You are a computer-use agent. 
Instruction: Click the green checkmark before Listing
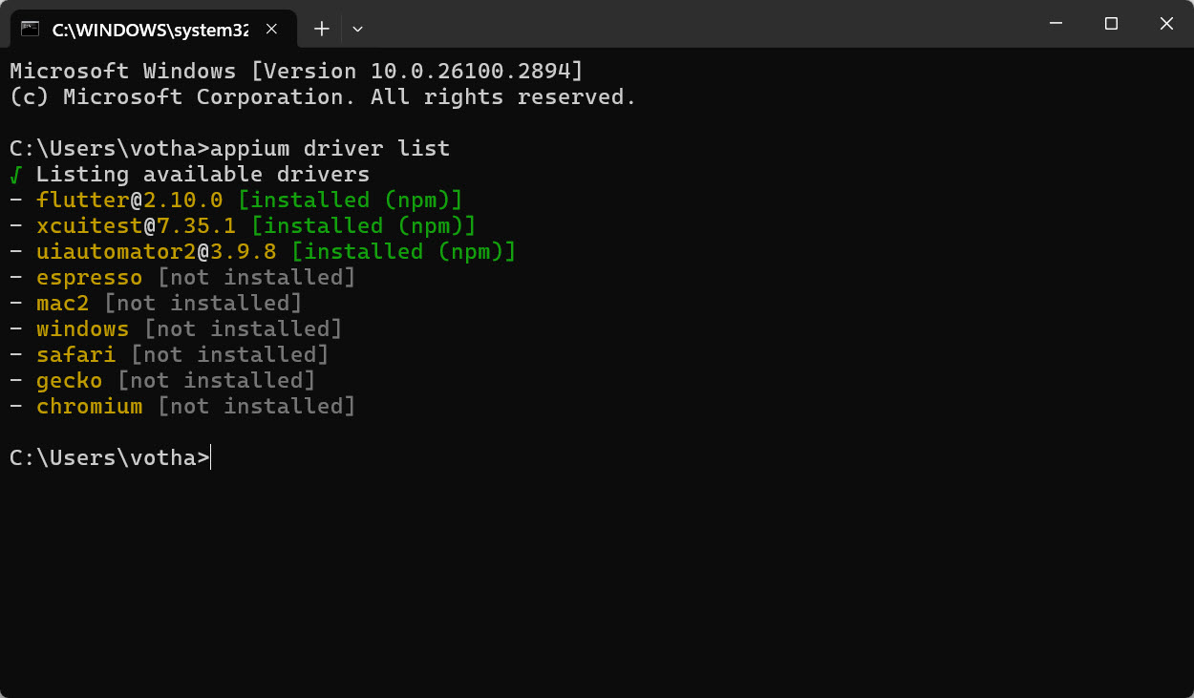(15, 175)
